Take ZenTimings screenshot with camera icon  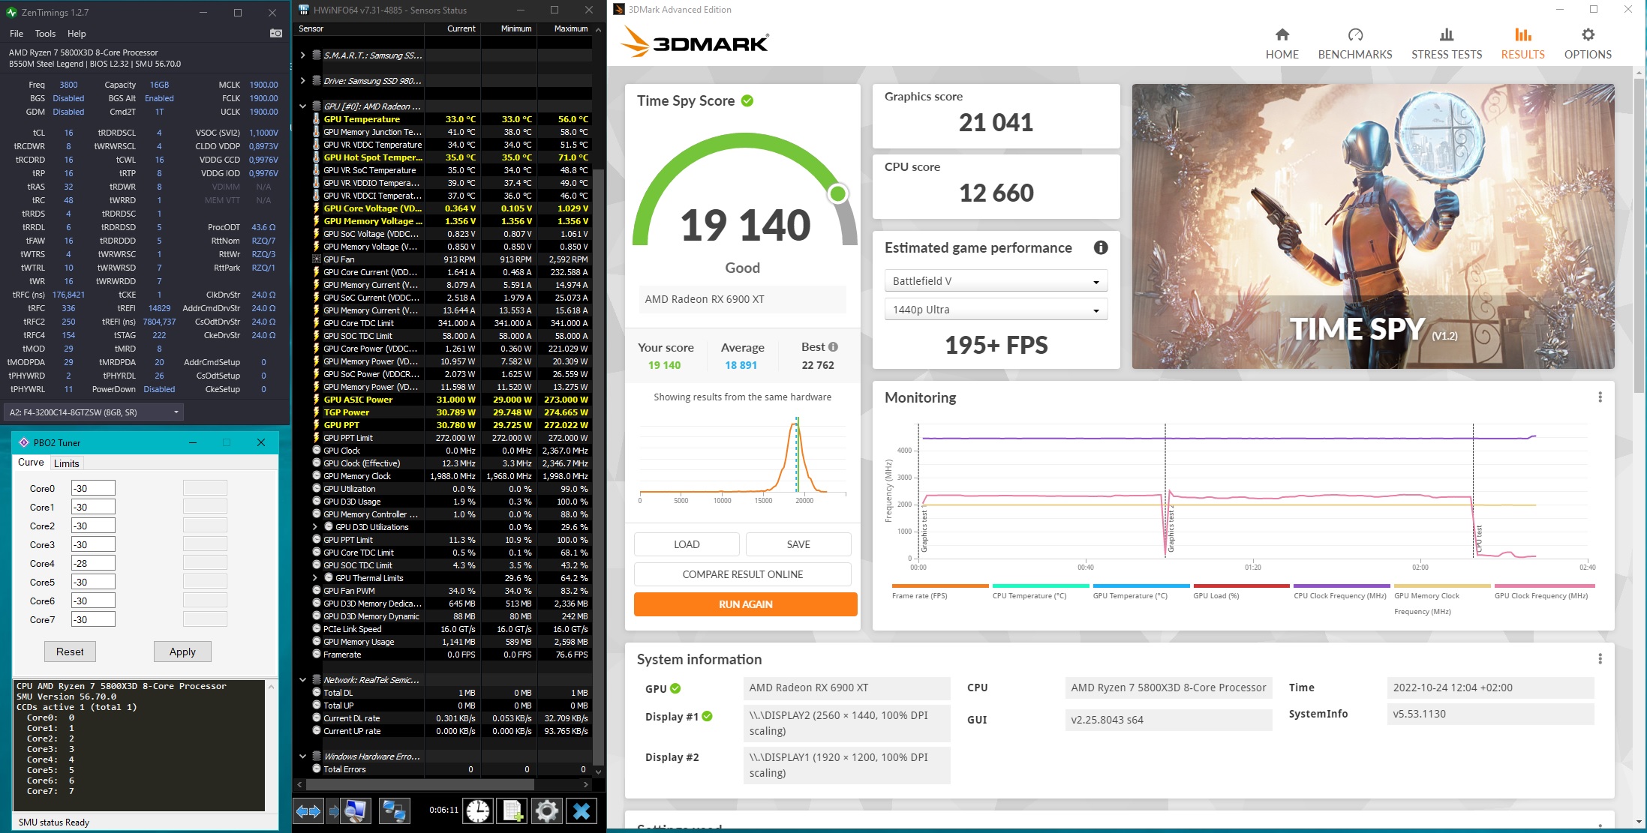pyautogui.click(x=276, y=33)
